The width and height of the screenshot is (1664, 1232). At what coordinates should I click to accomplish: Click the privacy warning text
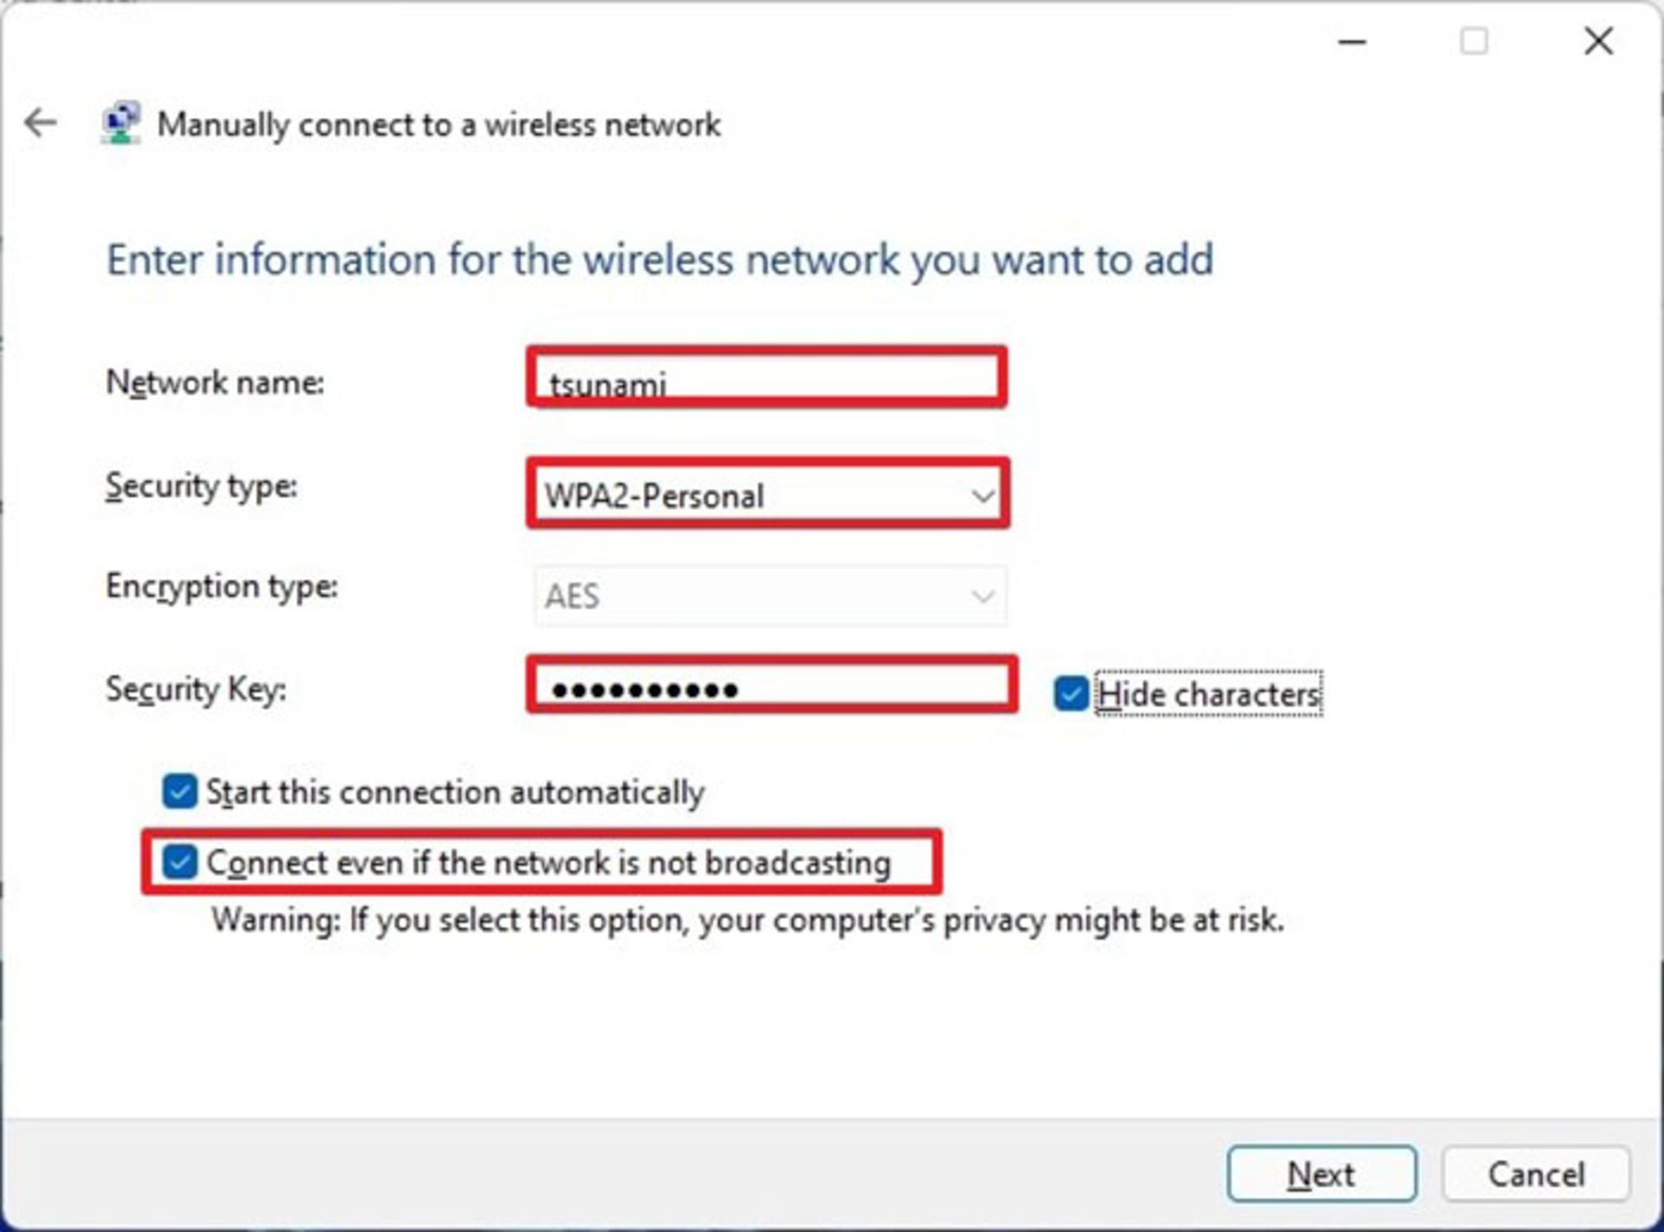(747, 920)
